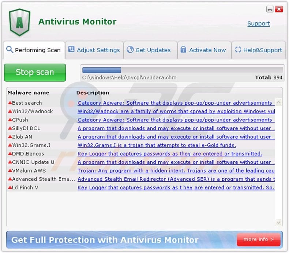Click the Antivirus Monitor shield logo

tap(19, 22)
